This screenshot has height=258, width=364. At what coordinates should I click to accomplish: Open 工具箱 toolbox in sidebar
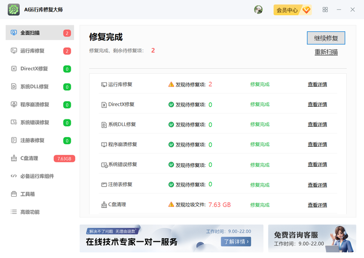click(x=40, y=194)
